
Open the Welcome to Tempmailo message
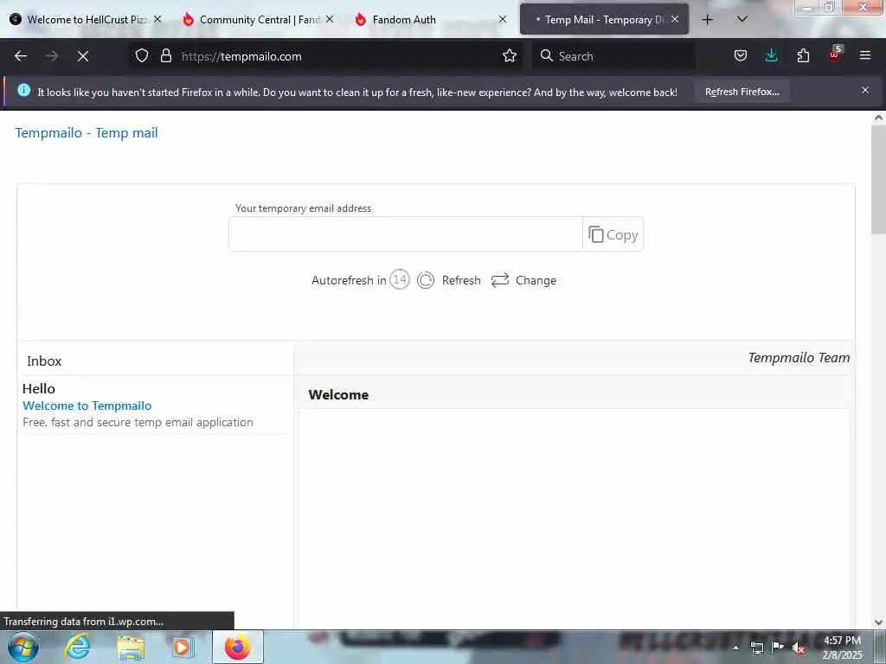(x=87, y=405)
